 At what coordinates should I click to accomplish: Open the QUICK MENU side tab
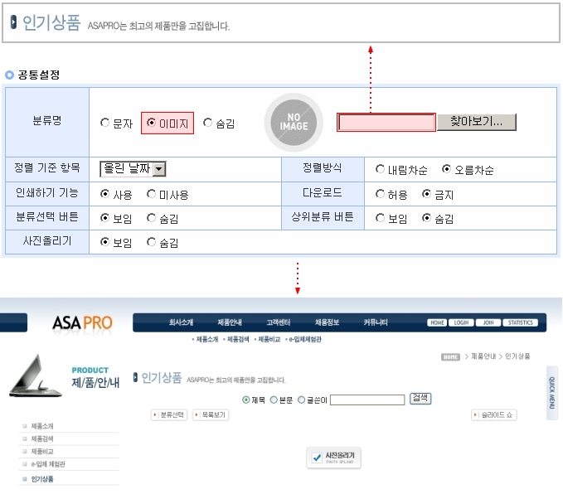click(552, 393)
